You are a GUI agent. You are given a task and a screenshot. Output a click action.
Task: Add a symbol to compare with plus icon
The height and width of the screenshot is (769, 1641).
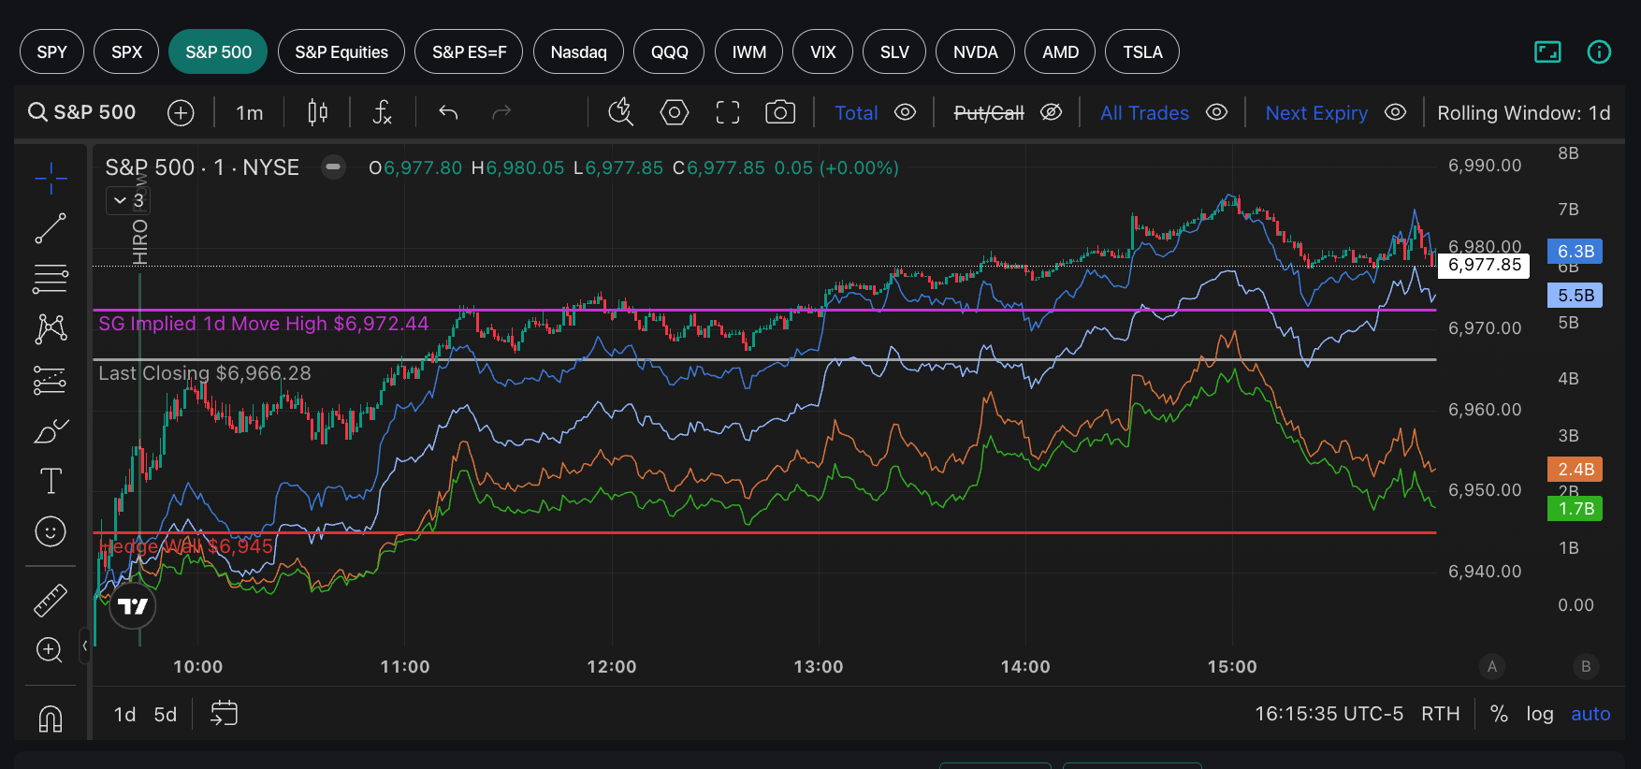coord(181,112)
